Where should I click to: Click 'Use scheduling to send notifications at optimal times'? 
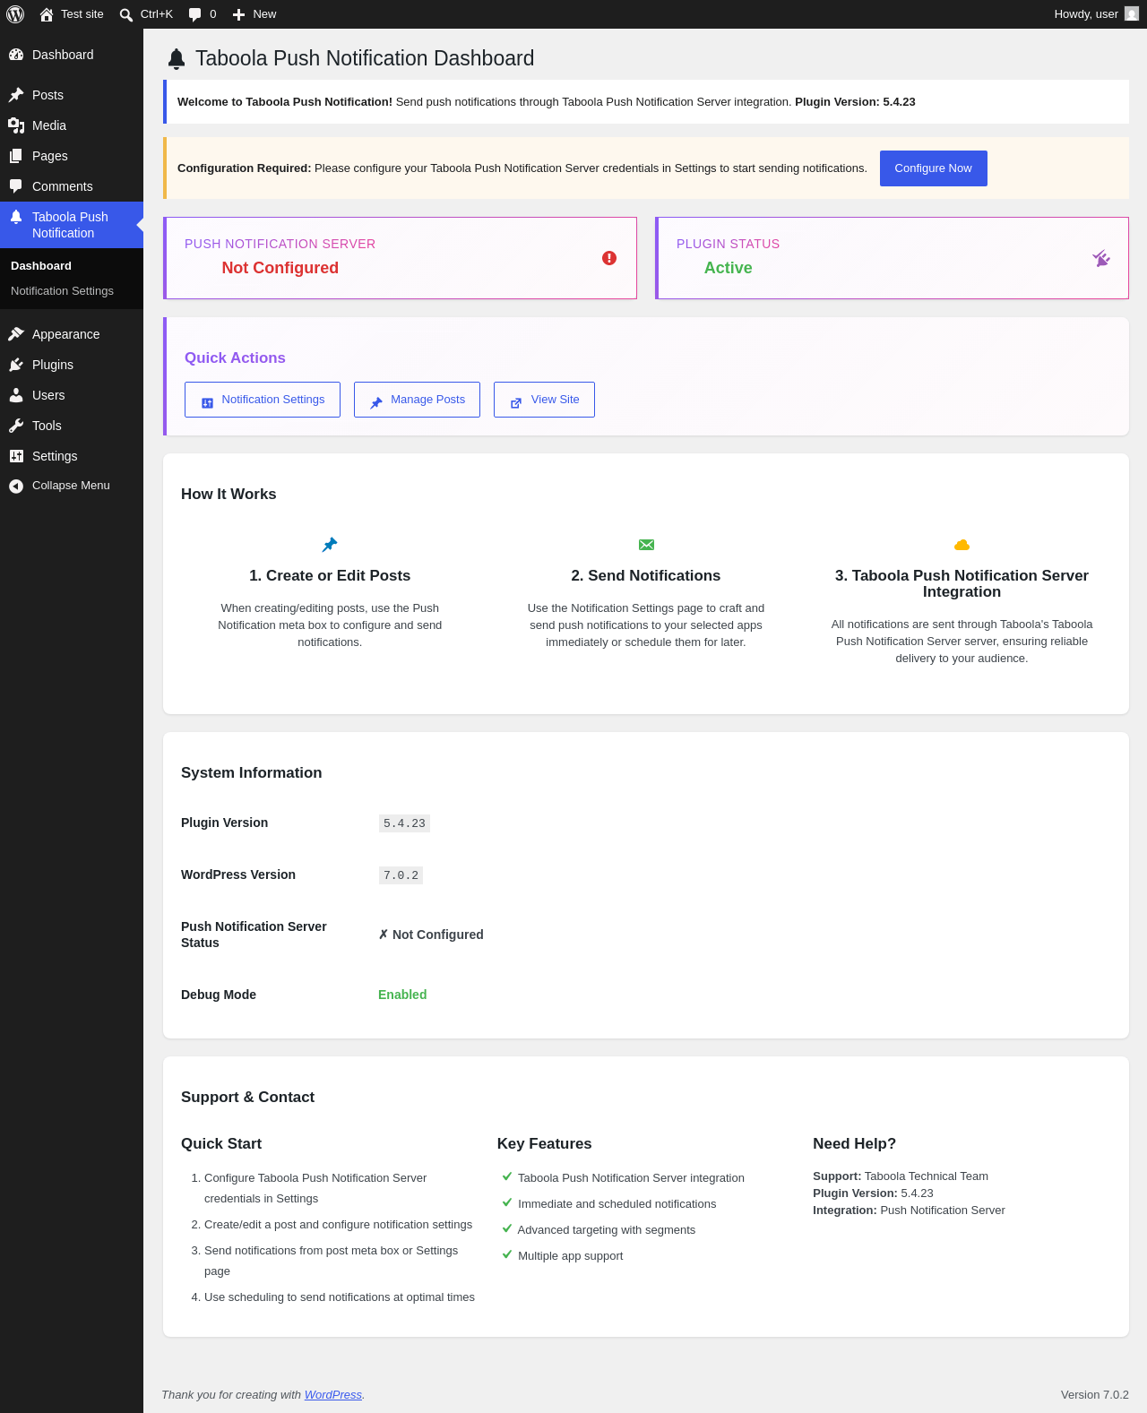pyautogui.click(x=340, y=1297)
